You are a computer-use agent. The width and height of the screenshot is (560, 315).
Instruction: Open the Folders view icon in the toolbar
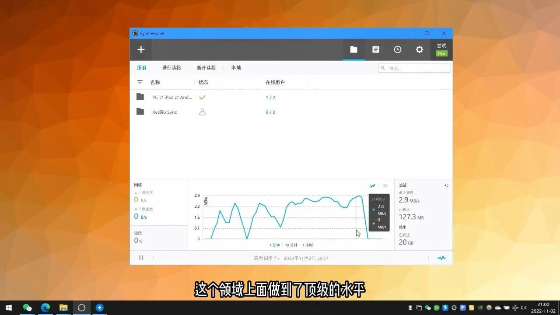click(353, 50)
